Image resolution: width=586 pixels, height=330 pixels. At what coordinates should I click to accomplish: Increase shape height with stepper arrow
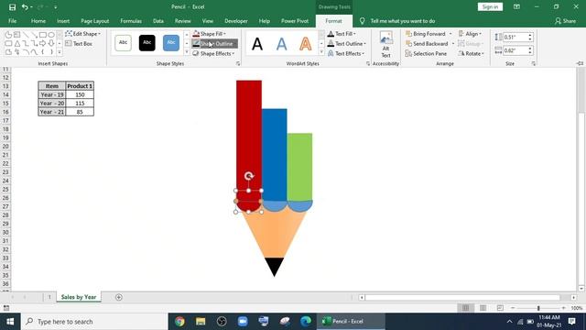point(530,35)
